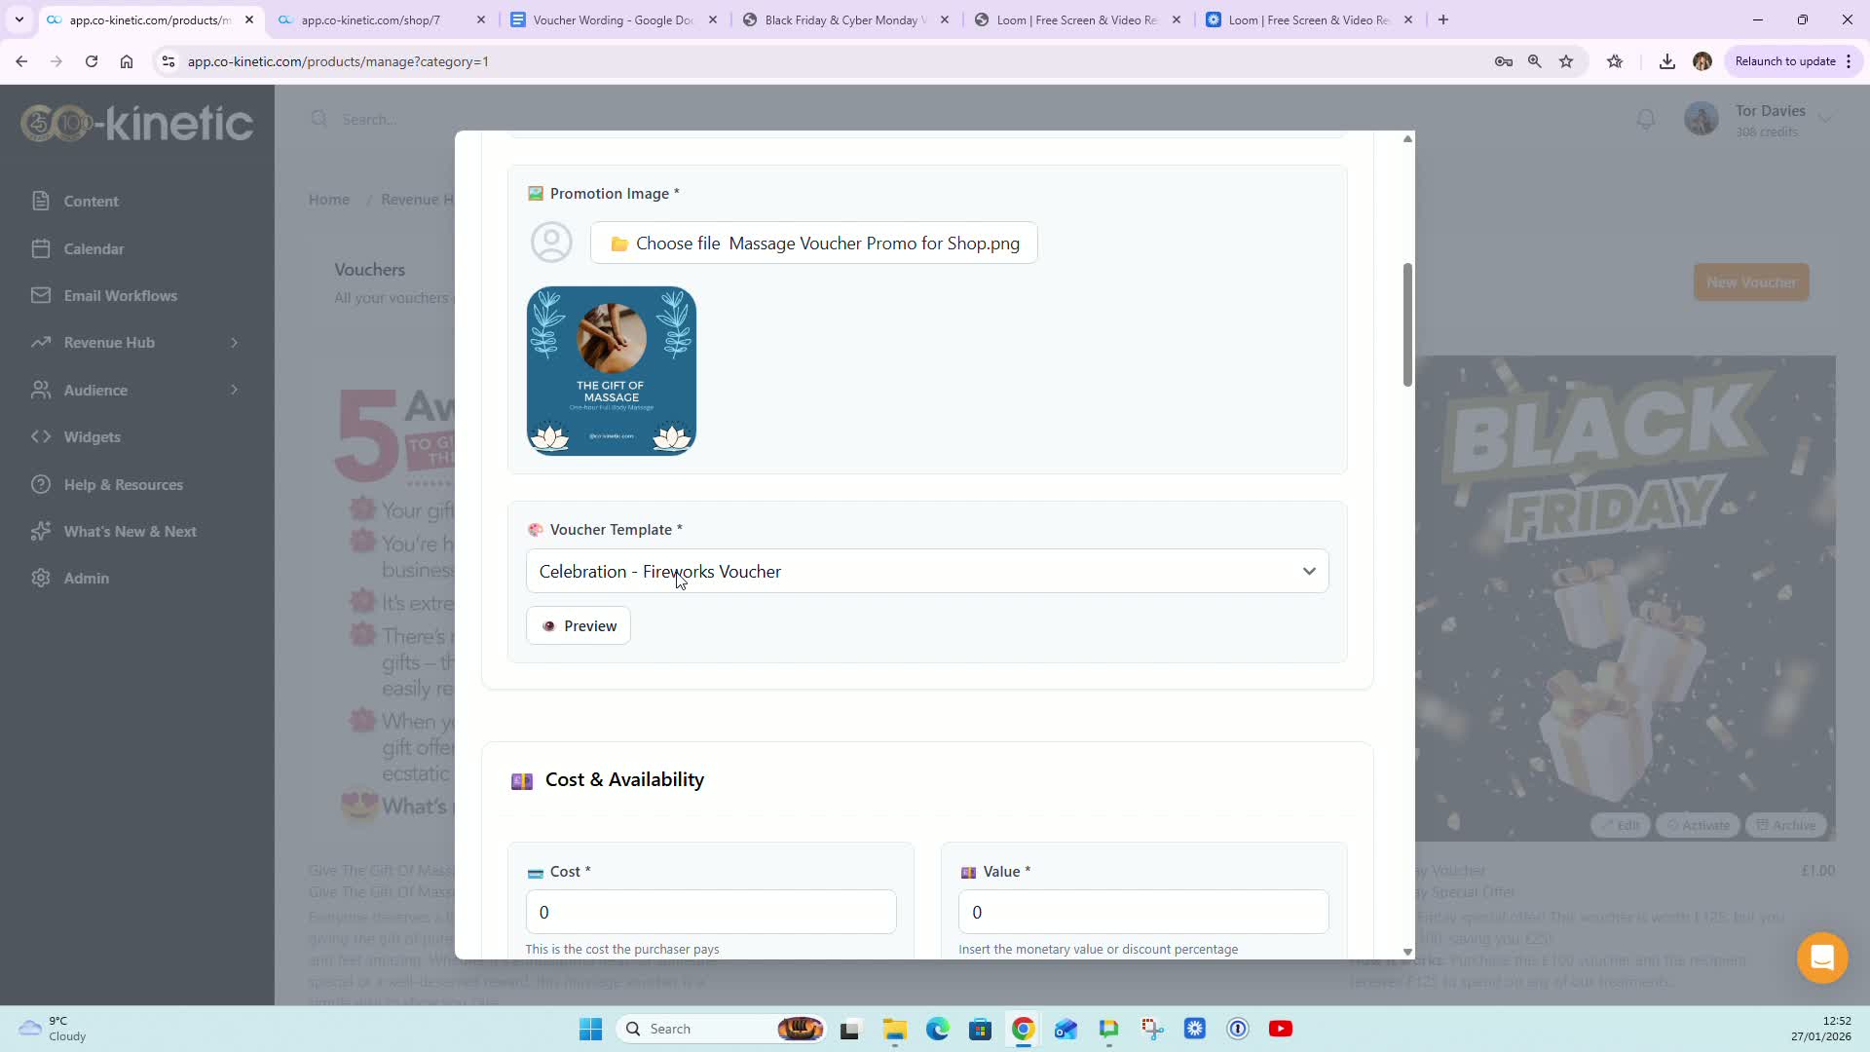Click the Preview button
The image size is (1870, 1052).
click(x=579, y=626)
